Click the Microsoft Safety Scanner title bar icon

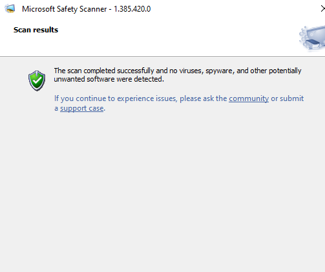(10, 9)
